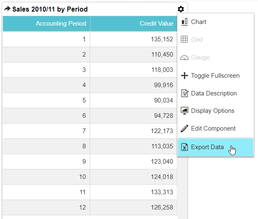Click accounting period 1 cell
The image size is (258, 219).
(46, 39)
